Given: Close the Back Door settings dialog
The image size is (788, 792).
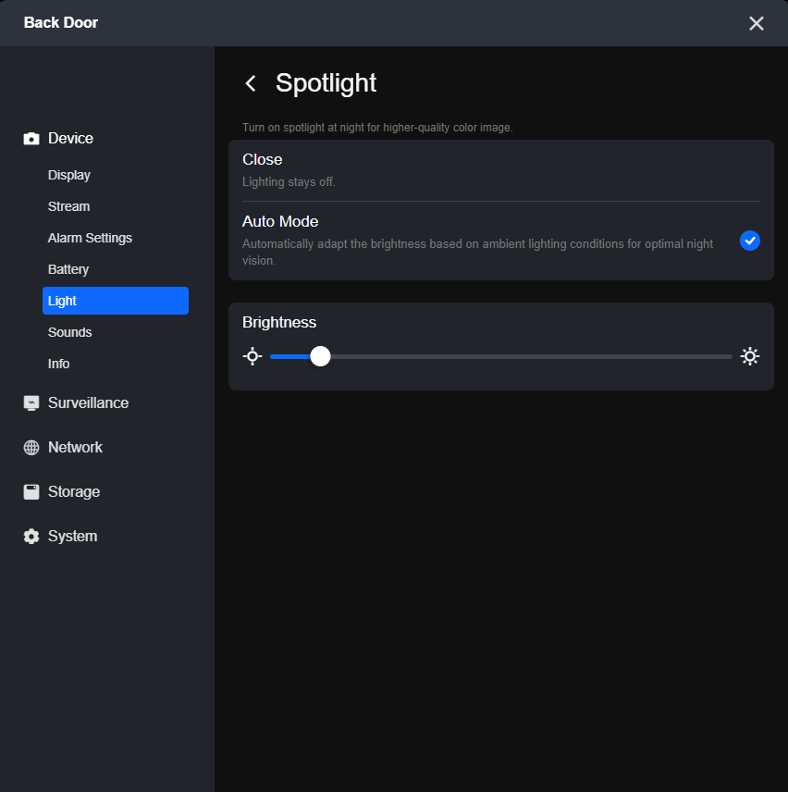Looking at the screenshot, I should point(756,23).
